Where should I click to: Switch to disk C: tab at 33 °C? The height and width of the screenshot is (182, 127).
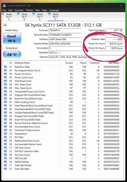(x=9, y=17)
